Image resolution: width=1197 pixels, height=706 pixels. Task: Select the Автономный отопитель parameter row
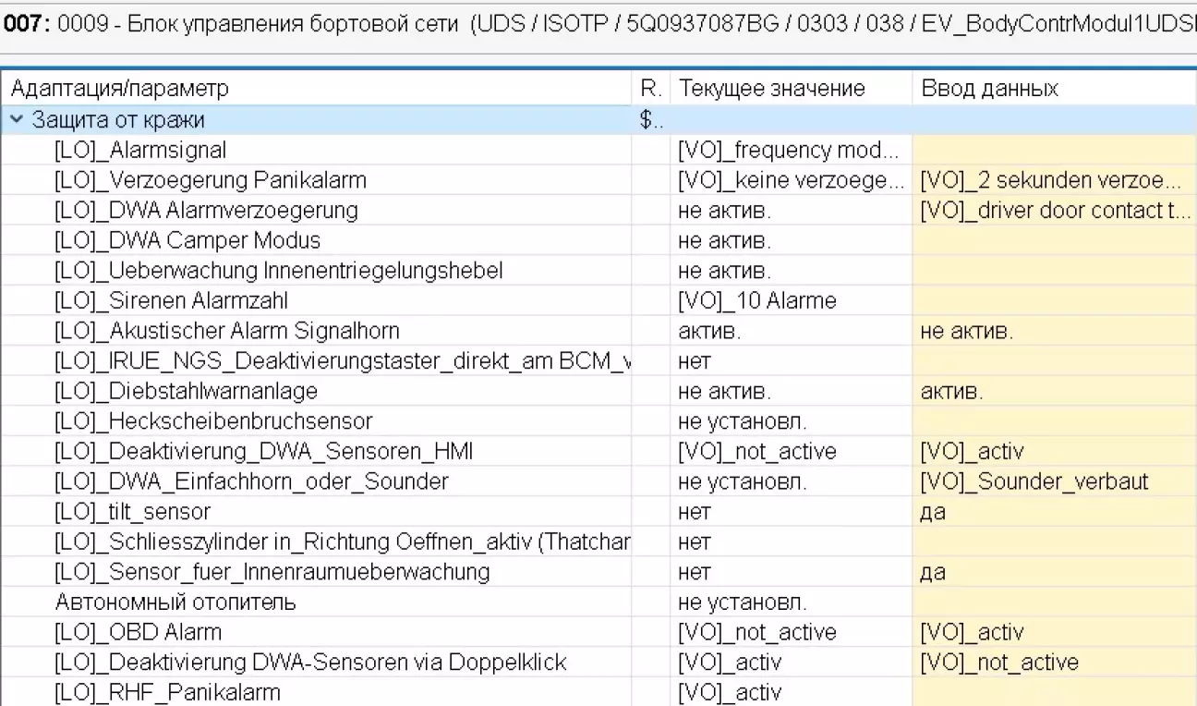[175, 603]
